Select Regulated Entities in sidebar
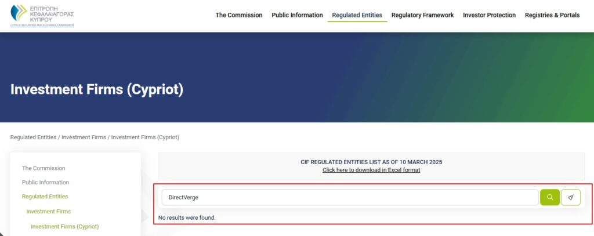 (45, 197)
